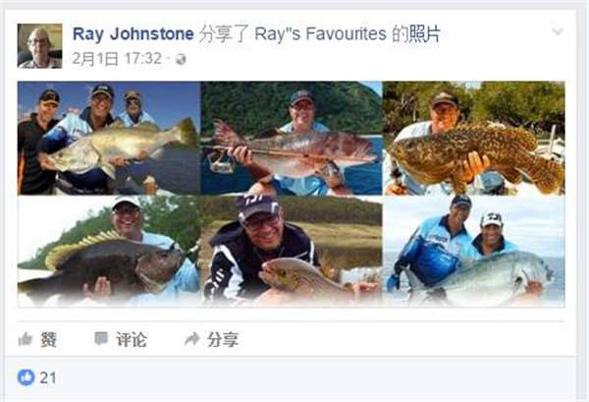The height and width of the screenshot is (402, 589).
Task: Open Ray Johnstone's profile picture
Action: [40, 46]
